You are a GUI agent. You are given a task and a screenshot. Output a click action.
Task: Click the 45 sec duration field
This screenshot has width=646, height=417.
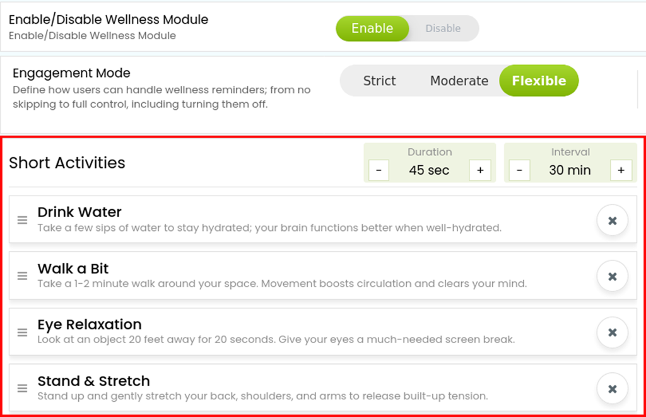coord(429,170)
